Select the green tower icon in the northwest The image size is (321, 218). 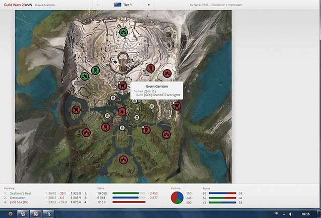[x=95, y=70]
